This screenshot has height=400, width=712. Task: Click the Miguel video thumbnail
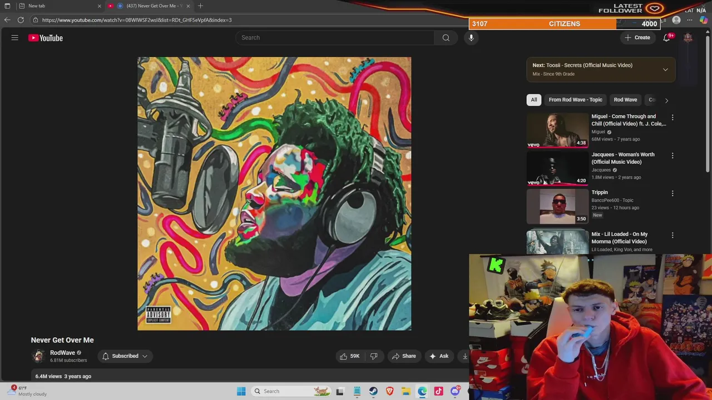557,130
